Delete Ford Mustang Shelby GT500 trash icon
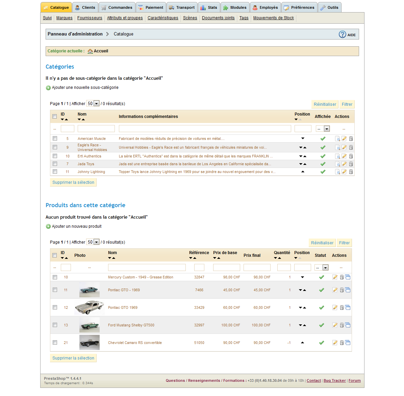 [342, 325]
